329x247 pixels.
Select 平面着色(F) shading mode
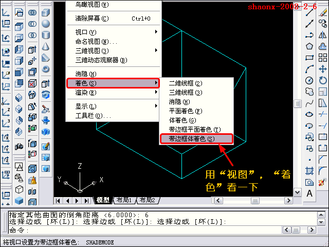(x=196, y=111)
